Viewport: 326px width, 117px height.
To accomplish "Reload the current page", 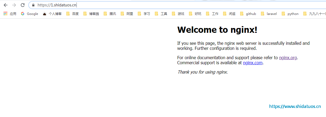I will pos(23,5).
